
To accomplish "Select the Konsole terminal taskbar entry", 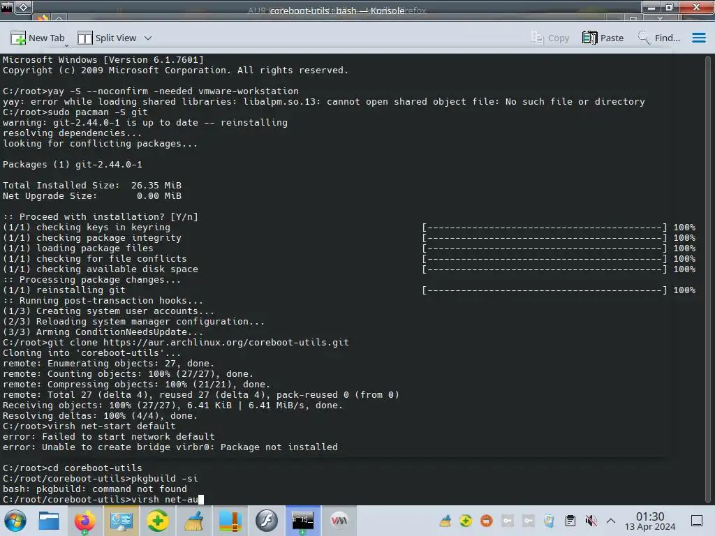I will pos(303,521).
